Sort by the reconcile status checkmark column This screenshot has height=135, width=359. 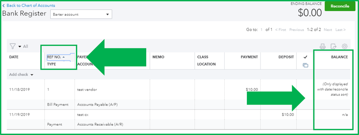coord(305,57)
